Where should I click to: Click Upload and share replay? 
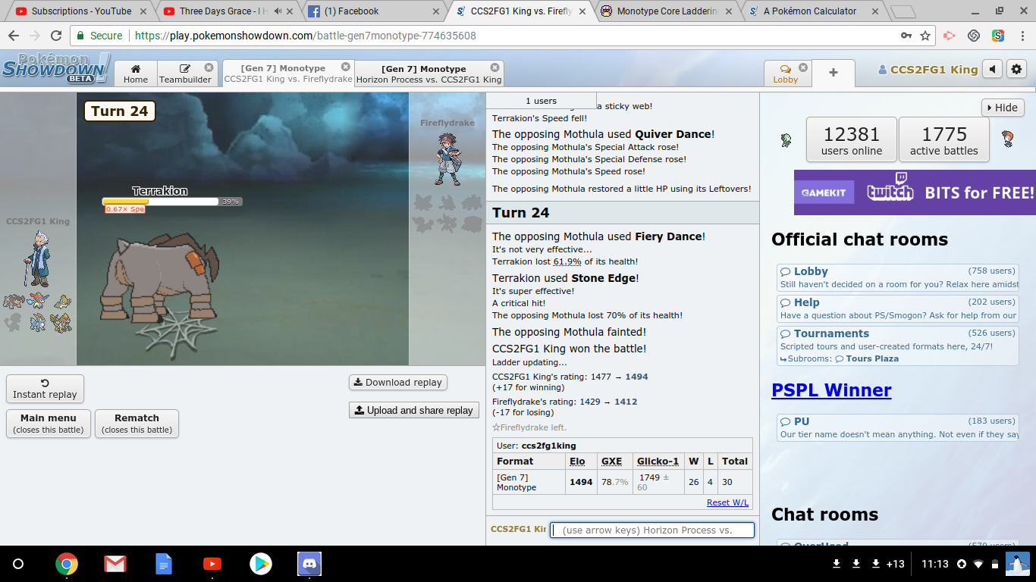414,410
